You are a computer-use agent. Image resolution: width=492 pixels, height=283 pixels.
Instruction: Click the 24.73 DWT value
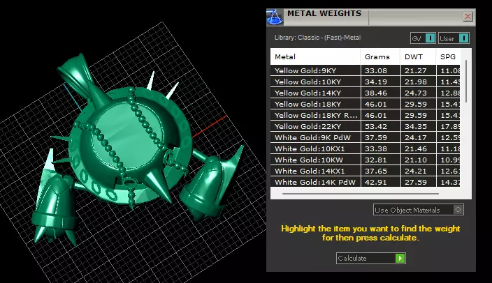point(416,93)
